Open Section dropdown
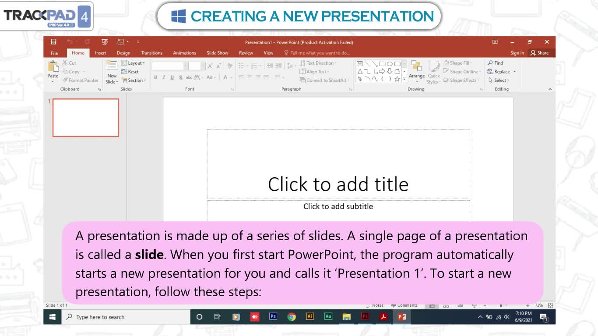Image resolution: width=598 pixels, height=336 pixels. [x=134, y=80]
